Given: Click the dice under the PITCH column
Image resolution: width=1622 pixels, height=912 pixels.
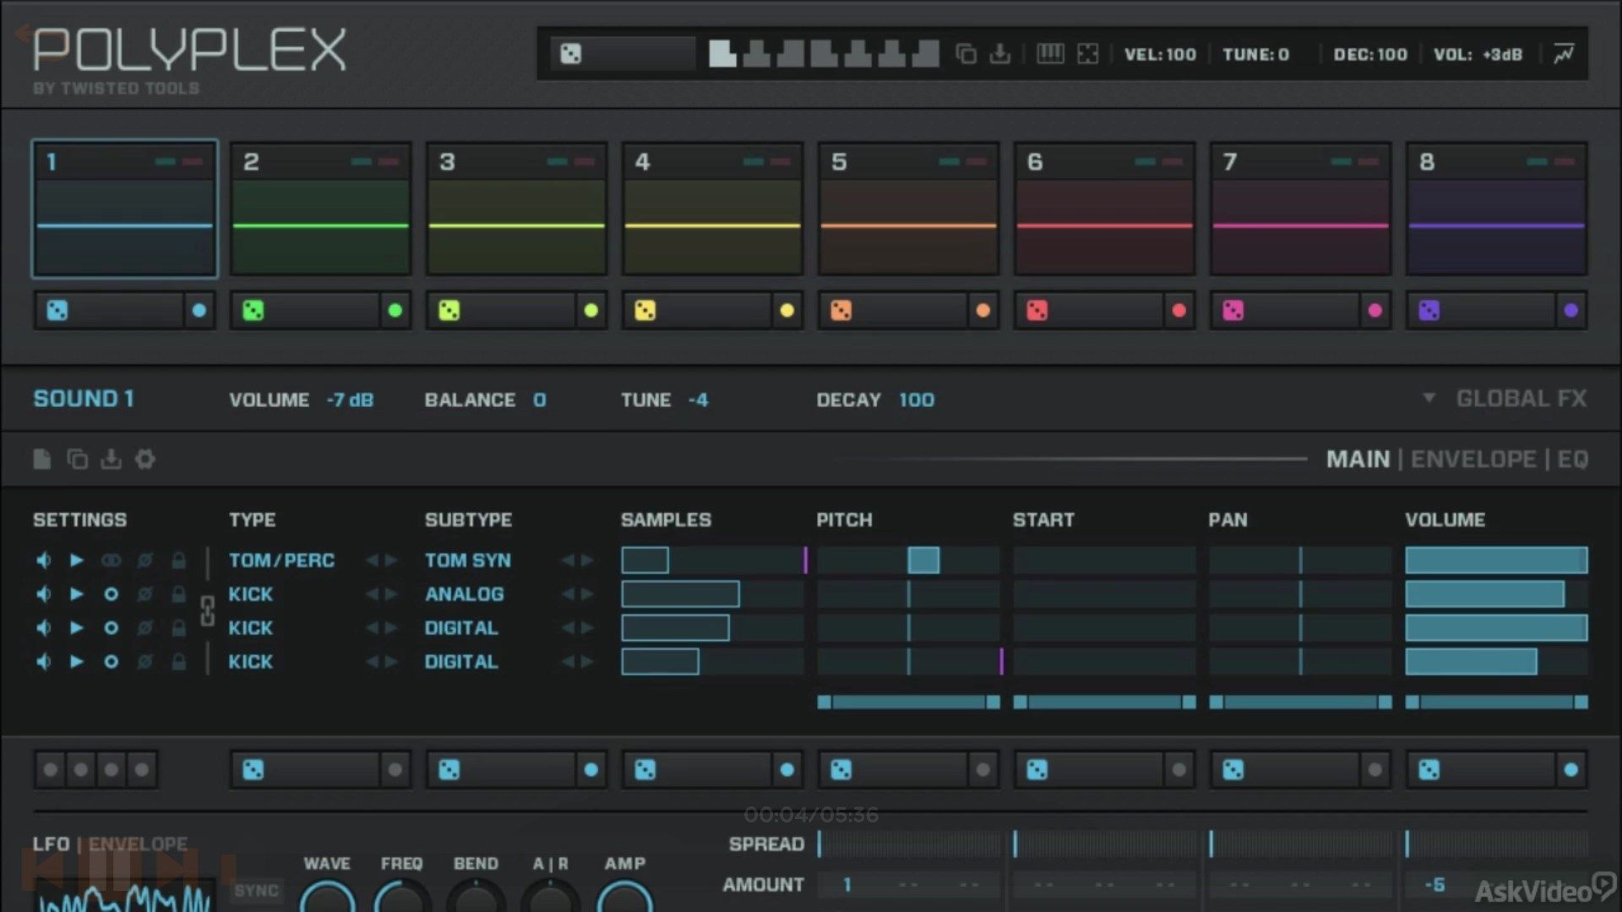Looking at the screenshot, I should (841, 770).
